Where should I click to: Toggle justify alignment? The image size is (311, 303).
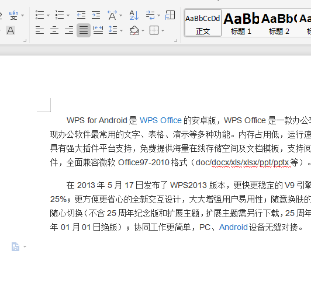[x=84, y=30]
